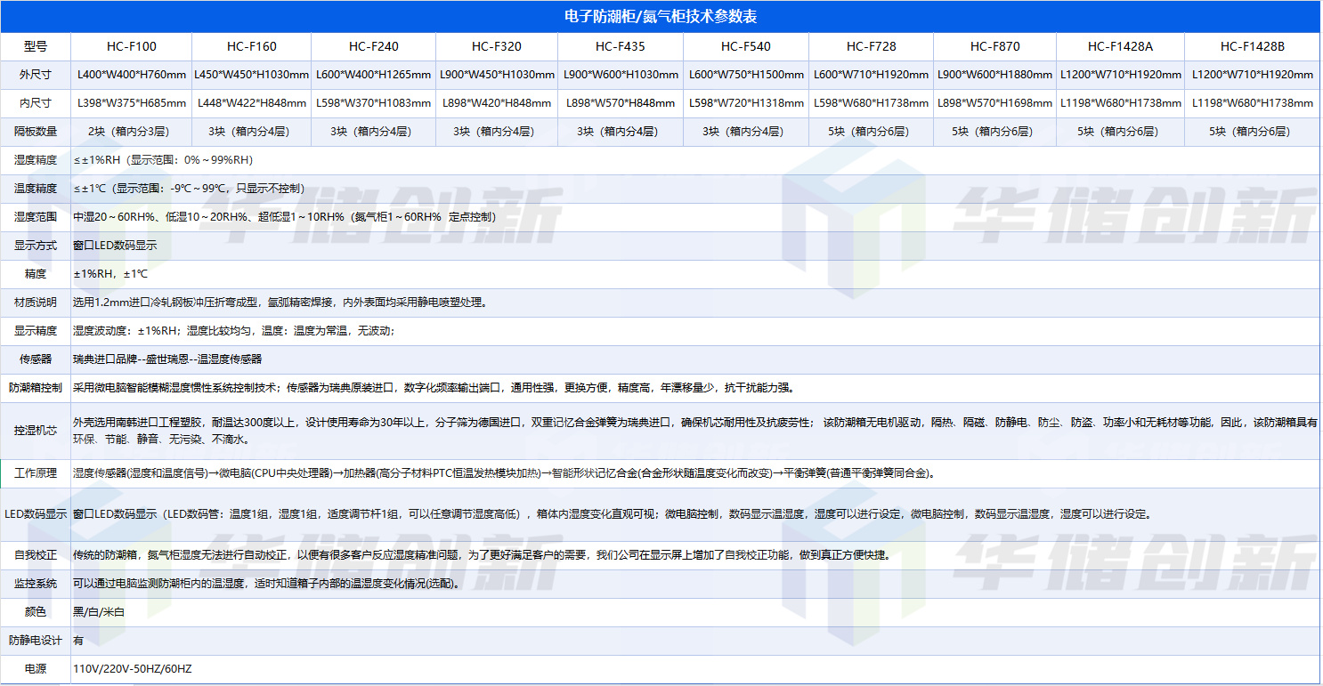Click the table title 电子防潮柜/氮气柜技术参数表

661,17
